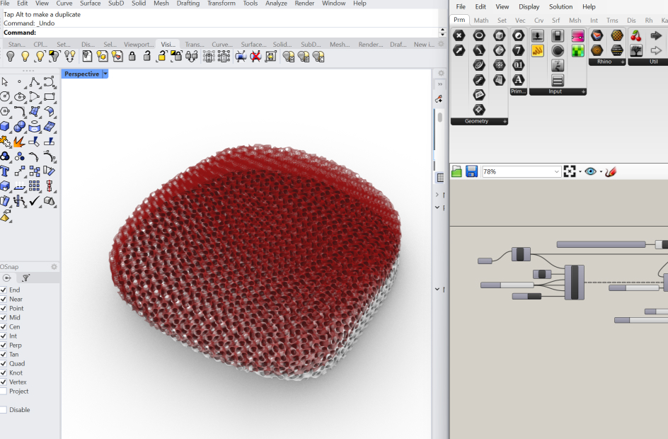Open the Viewport toolbar tab
The height and width of the screenshot is (439, 668).
(x=139, y=44)
